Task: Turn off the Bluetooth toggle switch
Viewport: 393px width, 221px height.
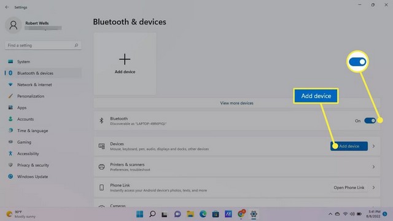Action: tap(370, 121)
